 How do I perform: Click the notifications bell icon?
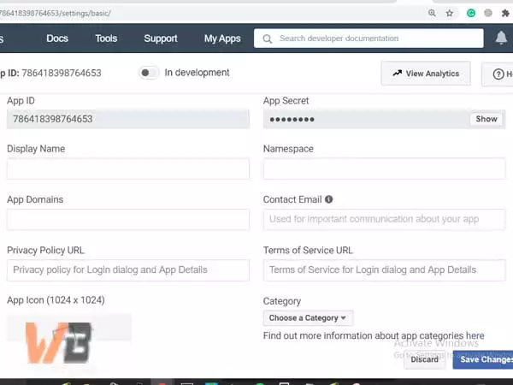click(x=502, y=38)
